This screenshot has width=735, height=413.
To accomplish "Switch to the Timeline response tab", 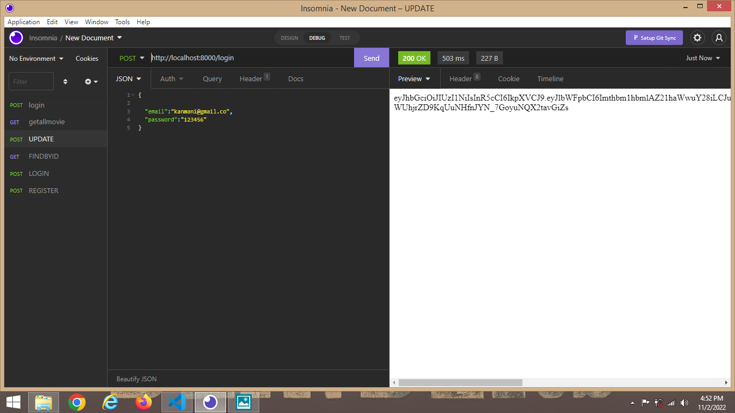I will click(x=550, y=79).
